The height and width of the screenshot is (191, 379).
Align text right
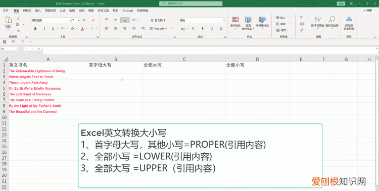coord(125,29)
